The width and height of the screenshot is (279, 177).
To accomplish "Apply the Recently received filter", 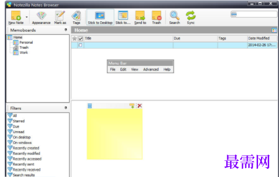I will 24,170.
